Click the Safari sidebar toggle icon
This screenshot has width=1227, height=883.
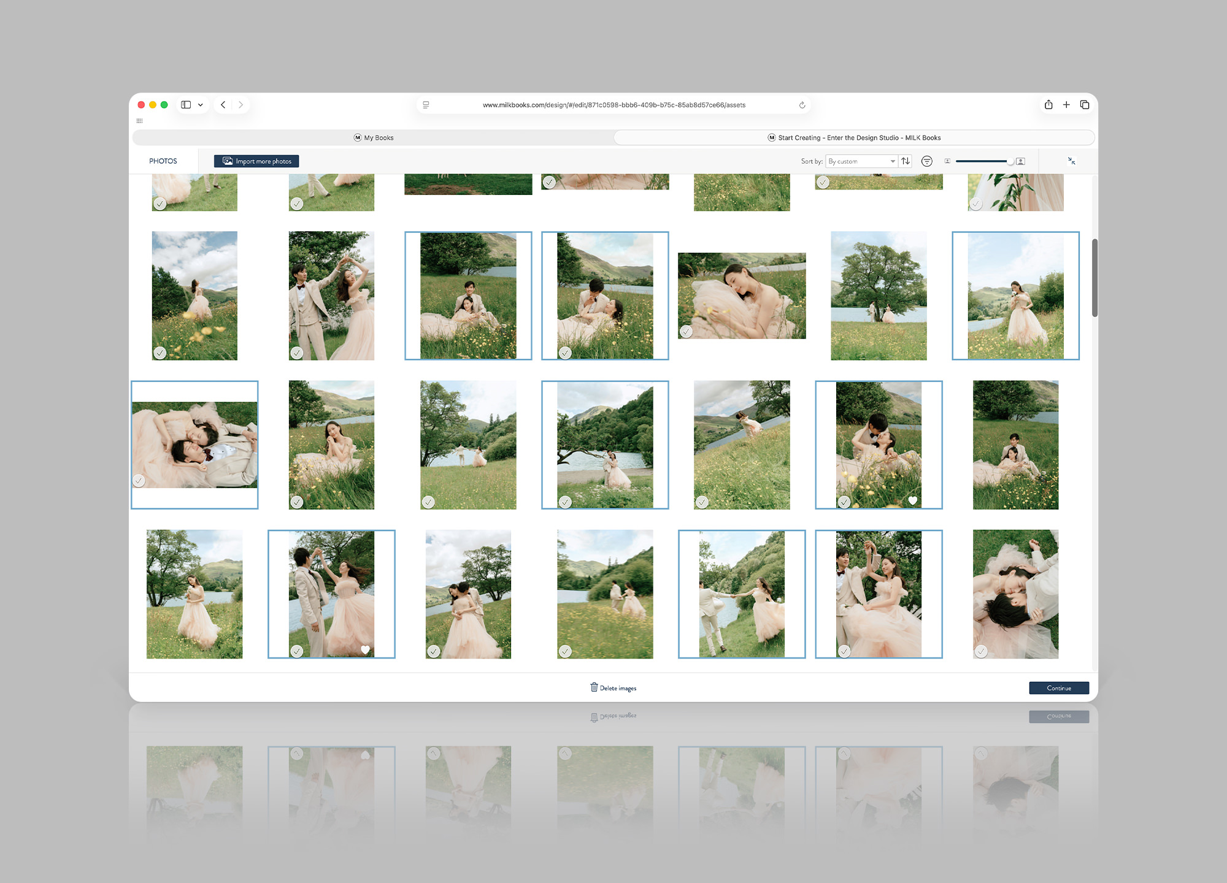click(186, 105)
